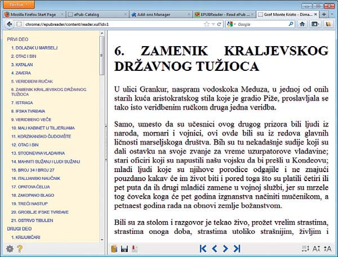The image size is (338, 257).
Task: Increase the font size
Action: pyautogui.click(x=328, y=249)
